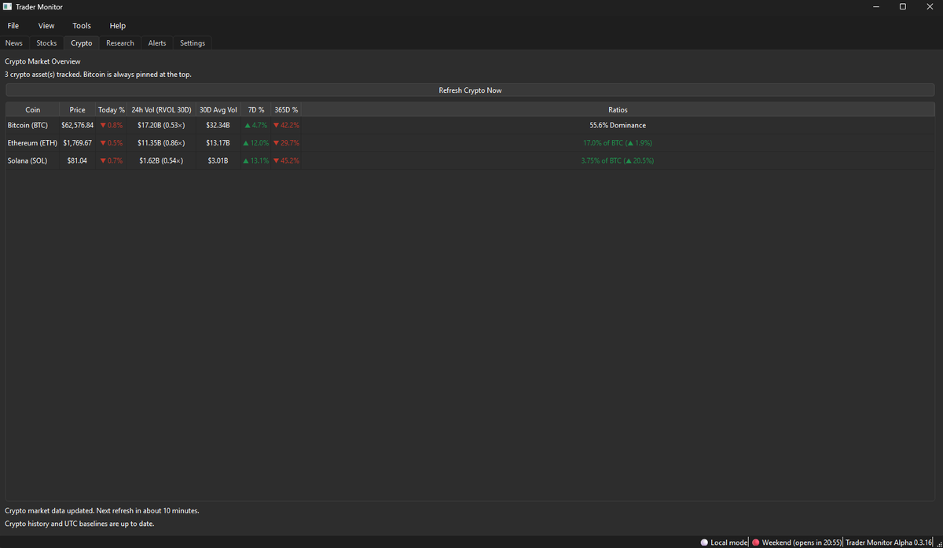Click the Trader Monitor Alpha 0.3.16 version label
The width and height of the screenshot is (943, 548).
(x=889, y=542)
